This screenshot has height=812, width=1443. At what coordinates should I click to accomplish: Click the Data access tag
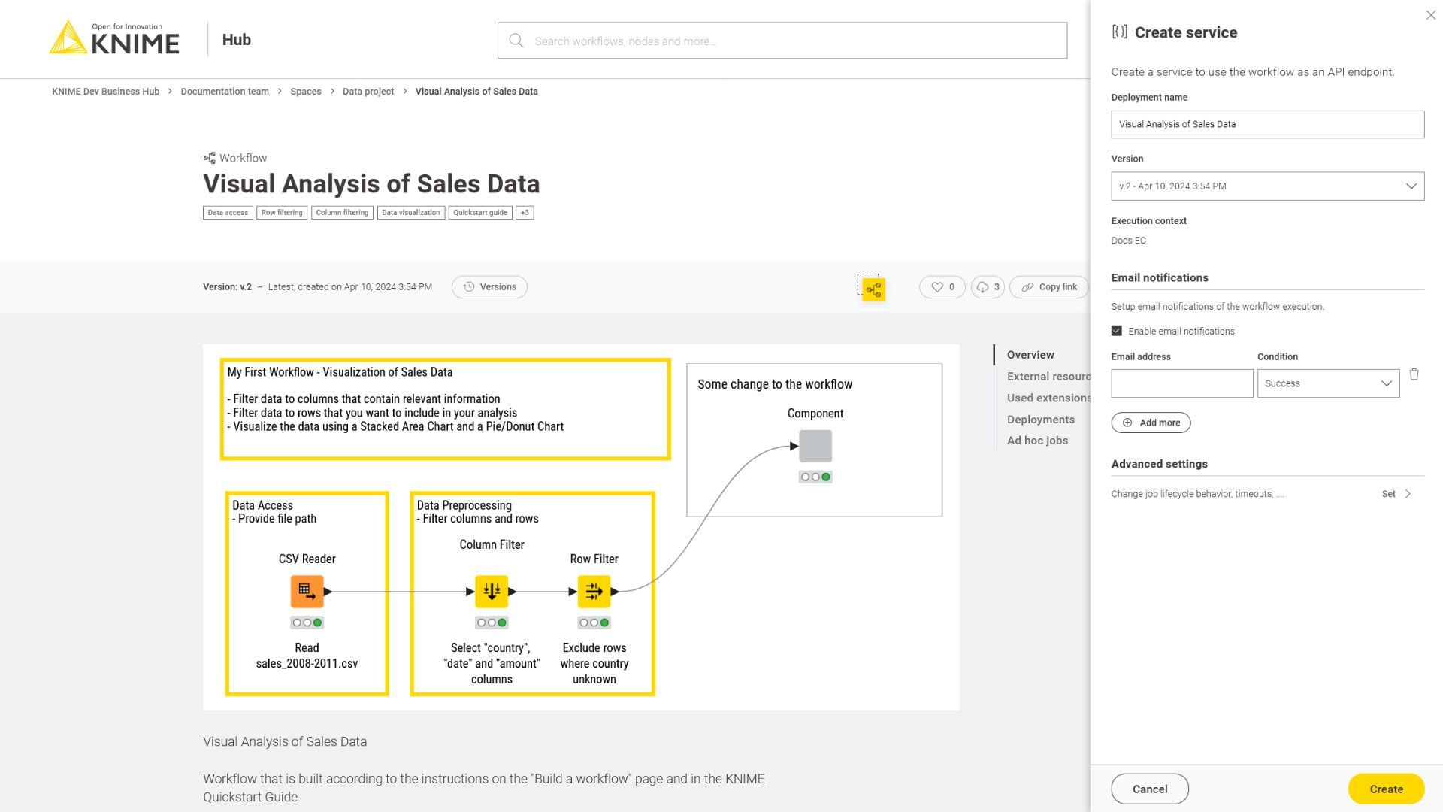click(228, 213)
